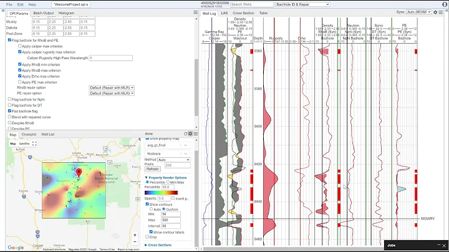Click the Google logo on the map
Screen dimensions: 449x252
(16, 248)
